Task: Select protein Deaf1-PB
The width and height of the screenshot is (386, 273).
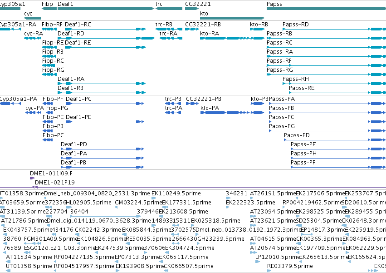Action: point(102,167)
